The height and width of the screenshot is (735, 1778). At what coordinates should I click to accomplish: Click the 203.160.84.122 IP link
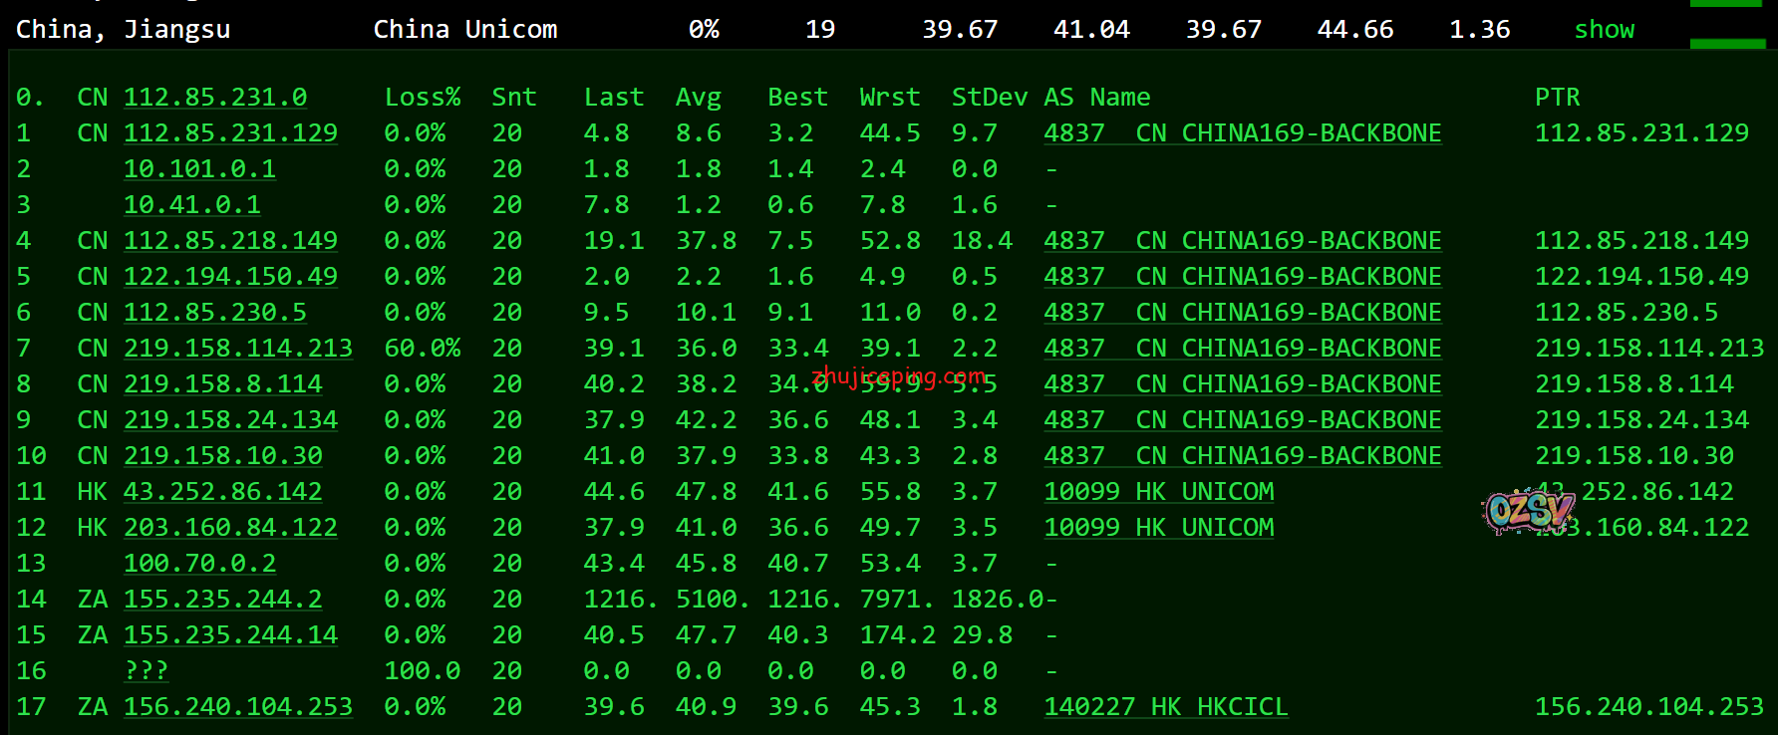(230, 528)
